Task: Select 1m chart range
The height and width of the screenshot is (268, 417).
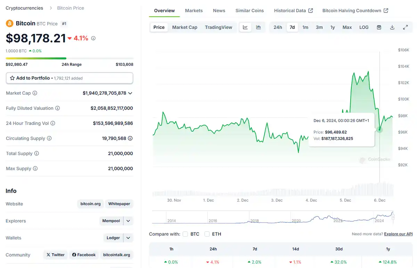Action: [305, 27]
